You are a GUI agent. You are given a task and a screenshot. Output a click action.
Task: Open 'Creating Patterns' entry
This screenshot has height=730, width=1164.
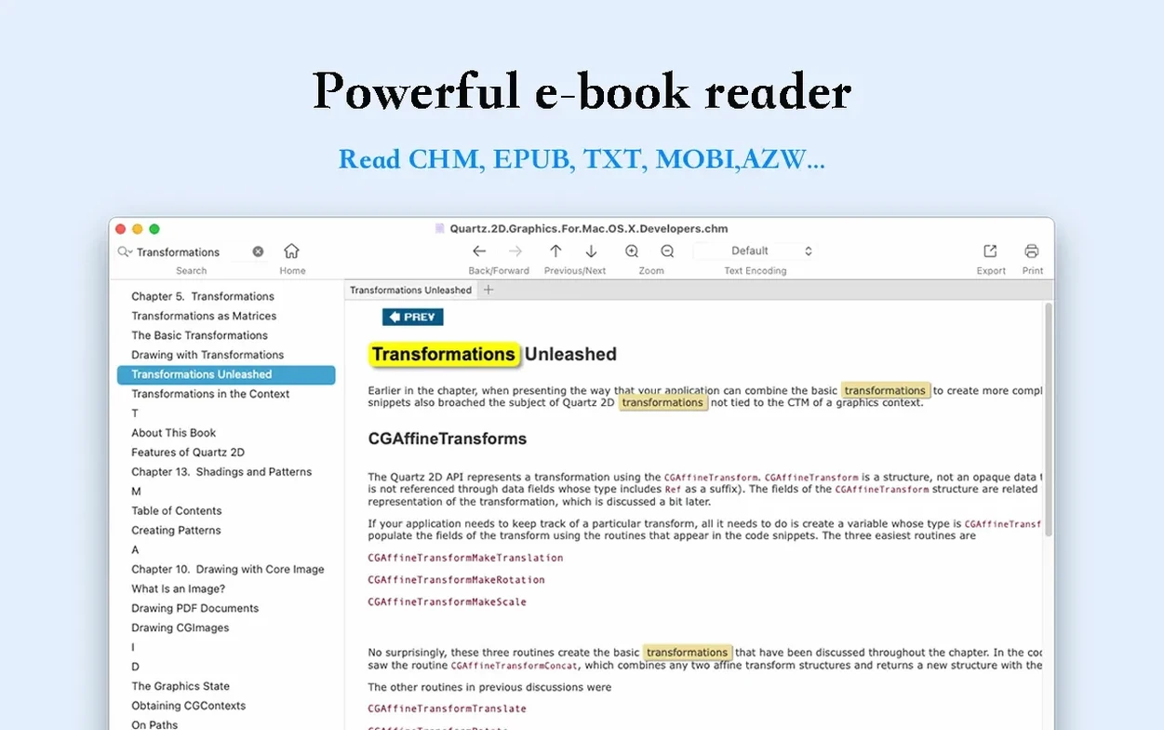[x=176, y=531]
